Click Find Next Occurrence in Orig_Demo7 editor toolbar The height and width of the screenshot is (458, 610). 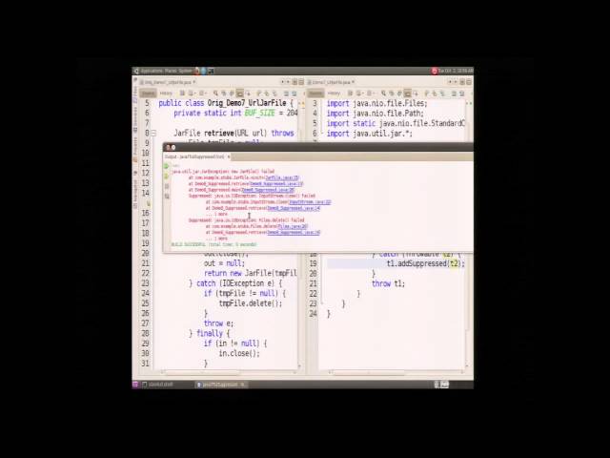pos(231,94)
